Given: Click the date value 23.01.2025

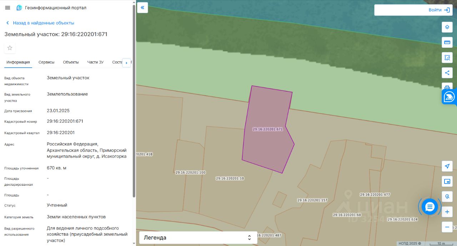Looking at the screenshot, I should click(x=58, y=111).
